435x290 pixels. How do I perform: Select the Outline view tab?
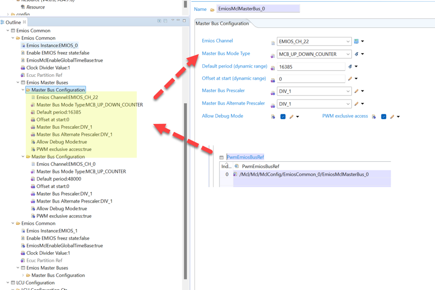(13, 22)
